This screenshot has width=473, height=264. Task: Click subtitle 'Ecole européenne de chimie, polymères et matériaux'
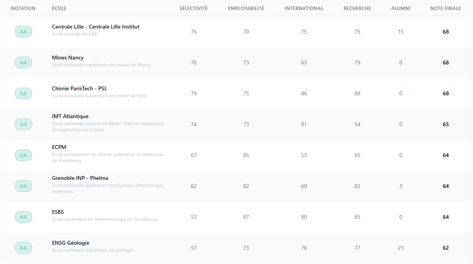[108, 154]
